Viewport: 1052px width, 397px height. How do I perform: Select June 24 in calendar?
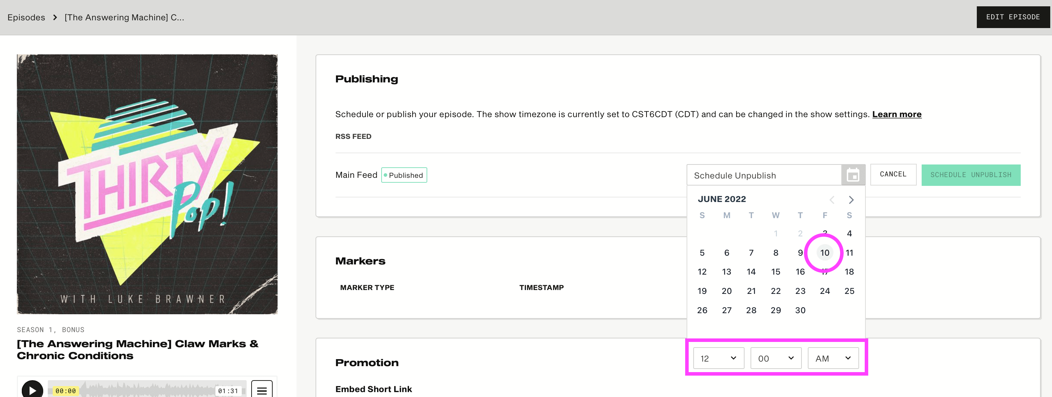(825, 291)
